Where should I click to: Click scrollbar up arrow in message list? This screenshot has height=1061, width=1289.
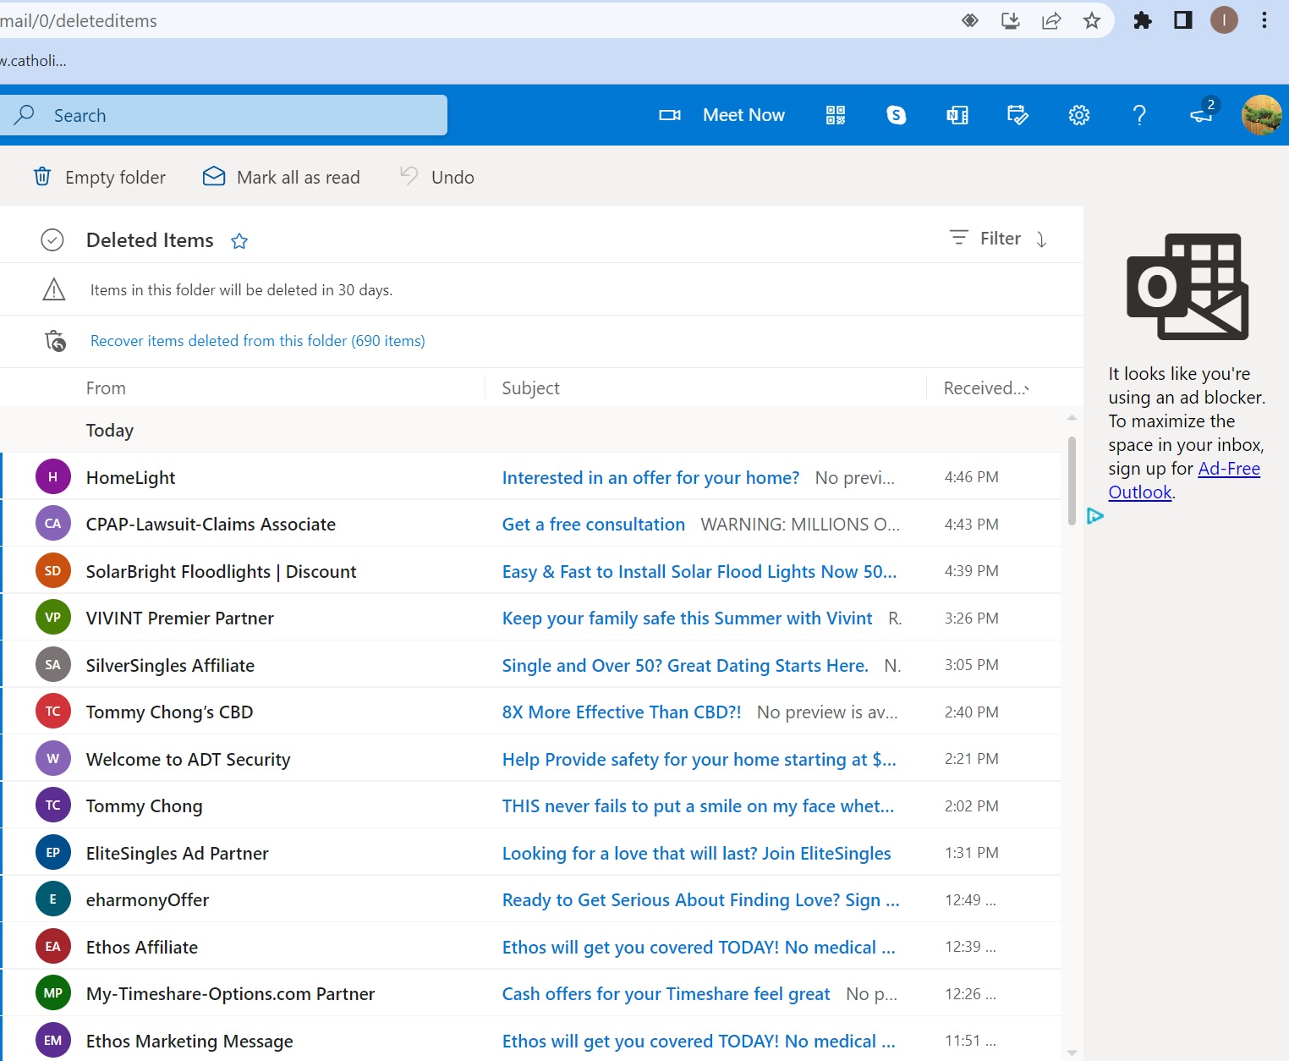tap(1072, 418)
